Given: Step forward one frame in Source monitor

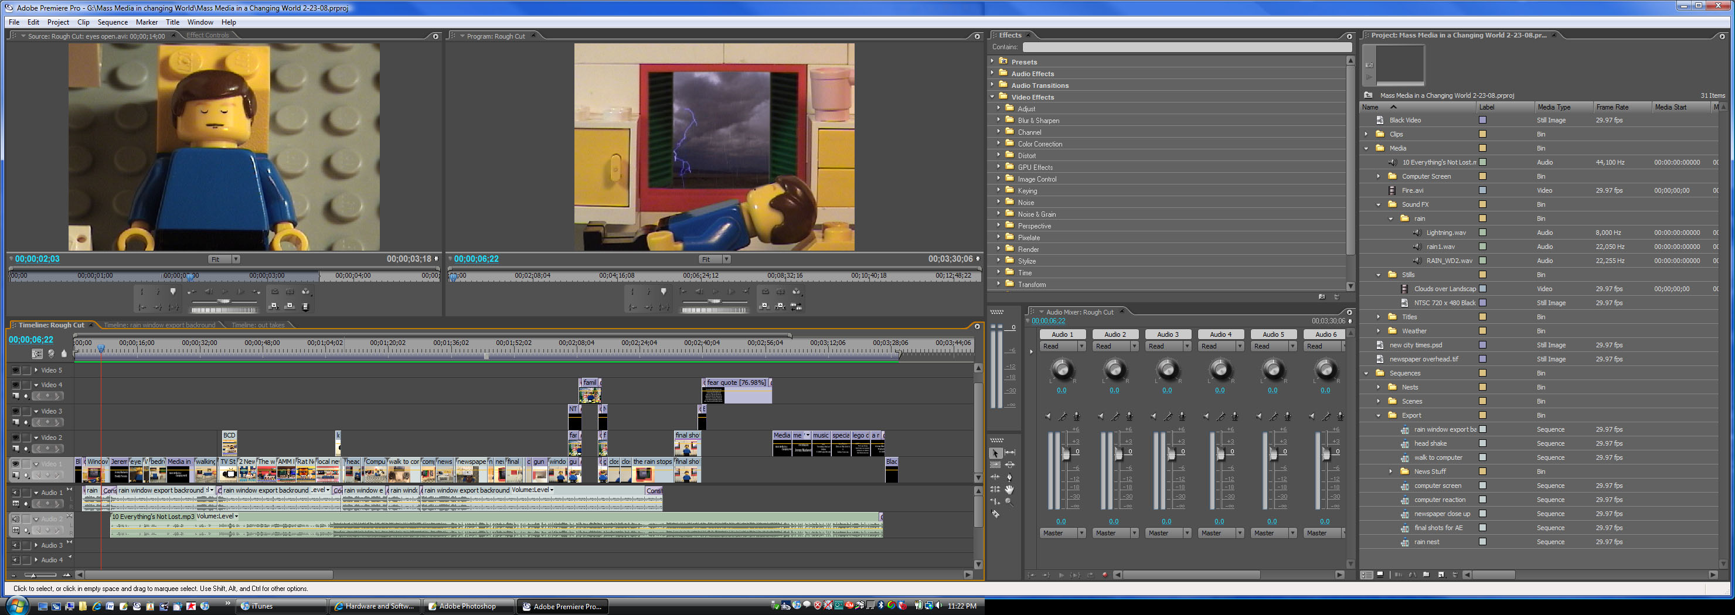Looking at the screenshot, I should pyautogui.click(x=241, y=292).
